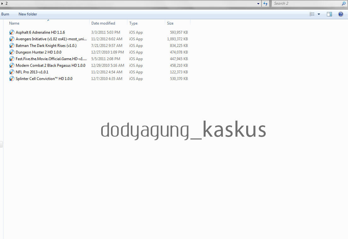Click the date 11/2/2012 4:54 AM

107,72
